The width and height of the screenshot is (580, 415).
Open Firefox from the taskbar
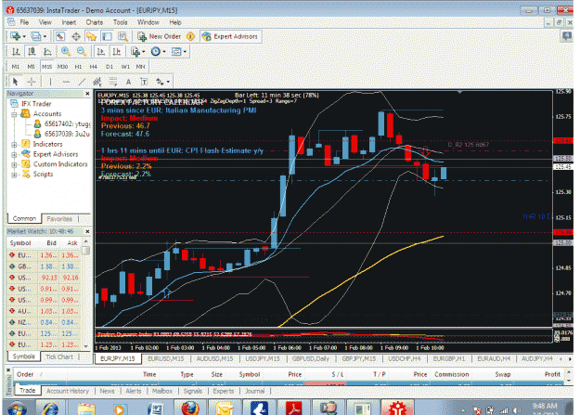click(190, 409)
